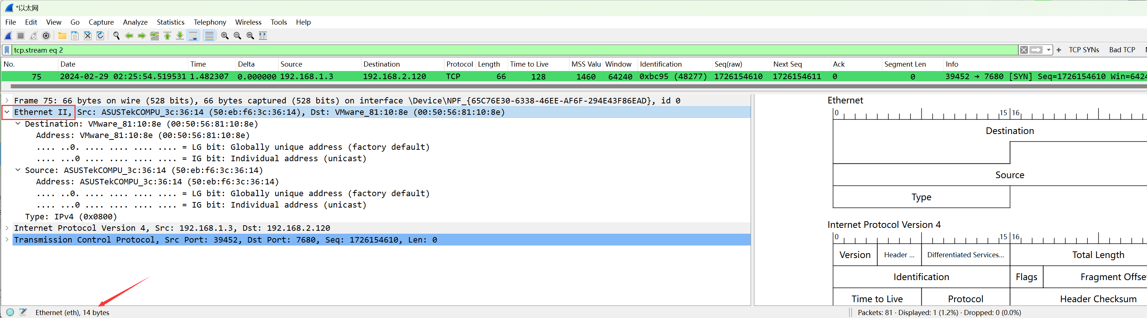Apply the Bad TCP filter button

[1122, 50]
